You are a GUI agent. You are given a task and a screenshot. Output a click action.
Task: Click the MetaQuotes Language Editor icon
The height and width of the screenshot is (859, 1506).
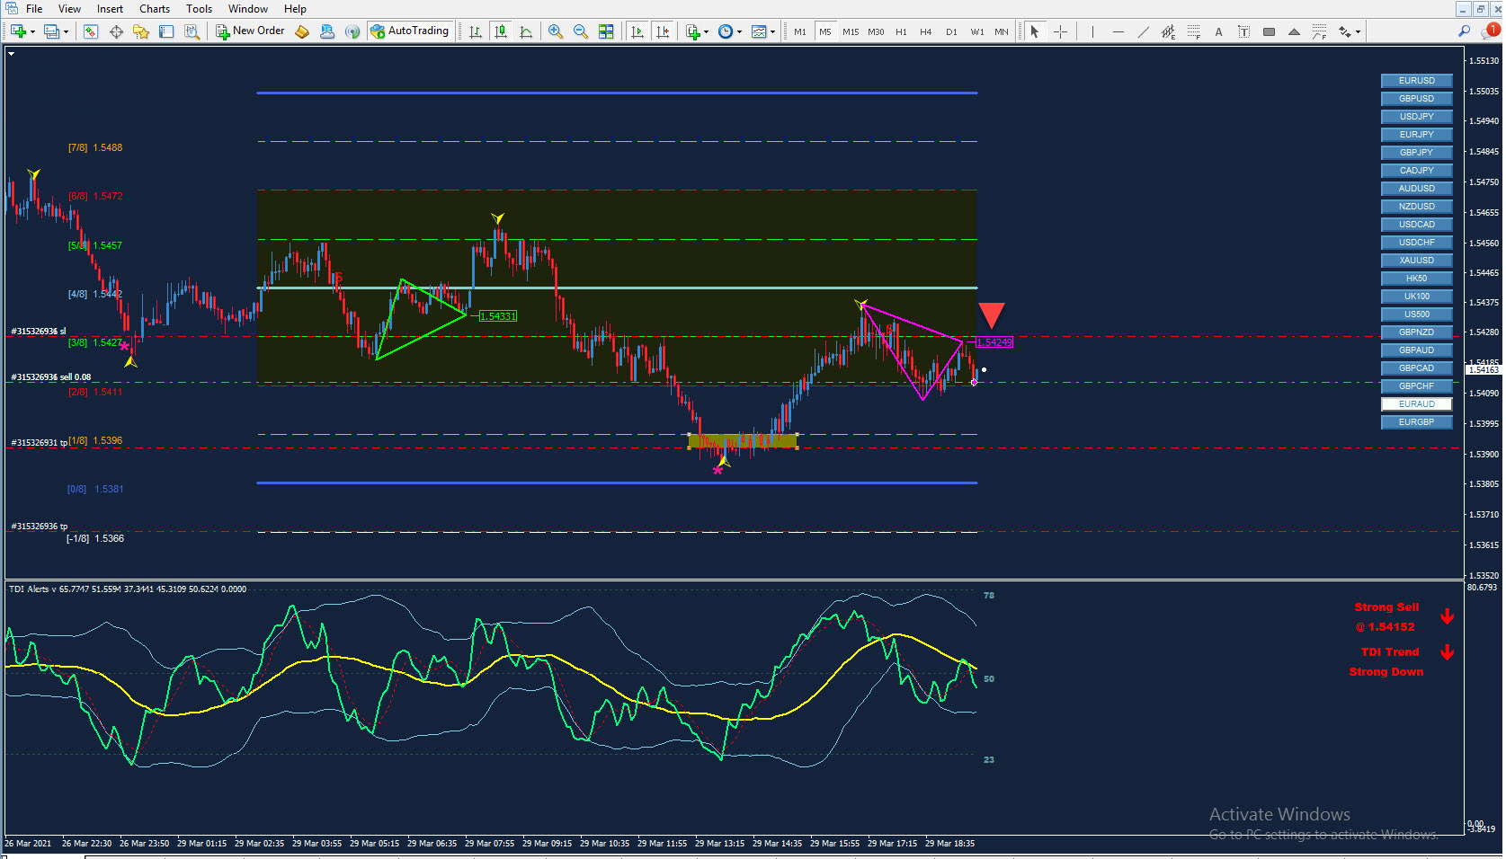[302, 31]
